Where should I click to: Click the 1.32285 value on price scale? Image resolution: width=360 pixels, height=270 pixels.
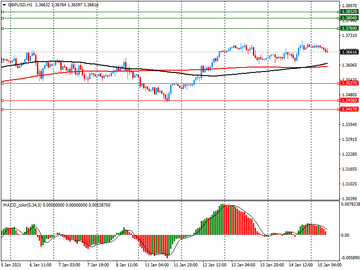point(350,154)
